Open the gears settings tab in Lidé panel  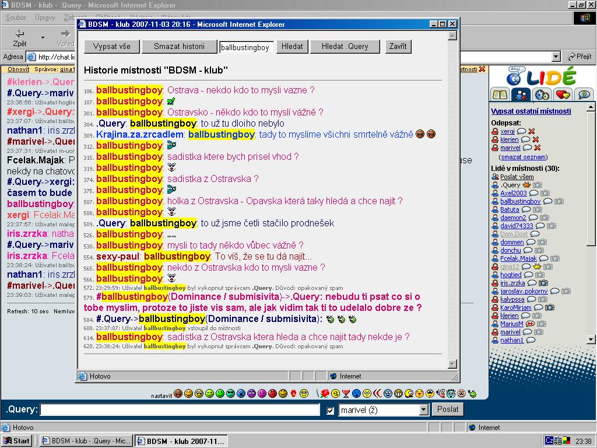tap(542, 94)
